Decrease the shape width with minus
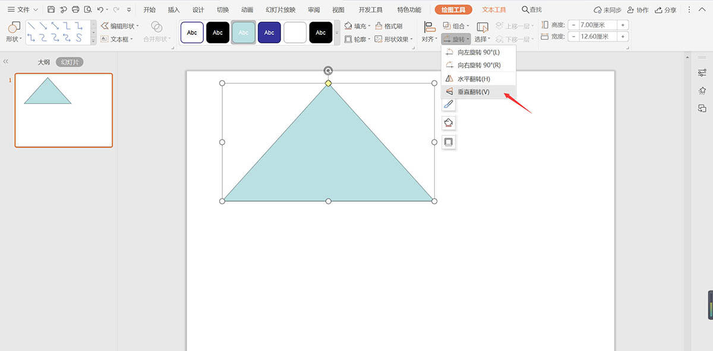 tap(574, 37)
